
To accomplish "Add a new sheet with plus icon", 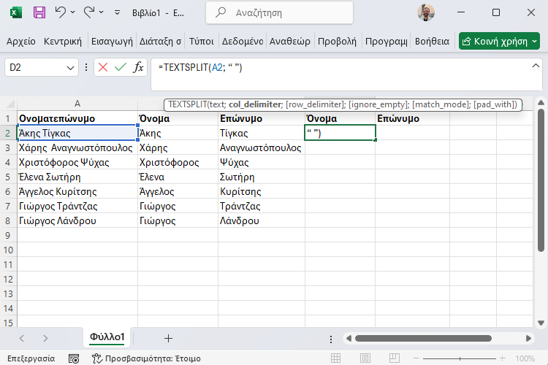I will click(168, 338).
